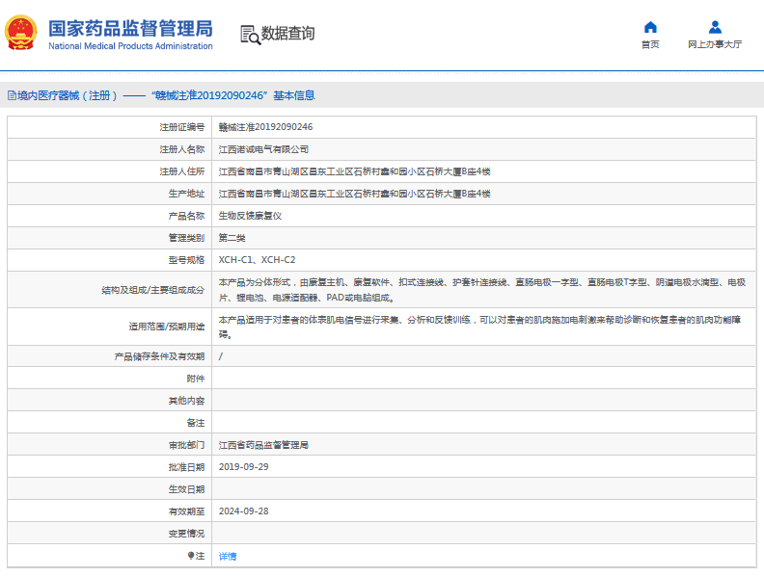The height and width of the screenshot is (576, 764).
Task: Click the 附件 label
Action: point(196,379)
